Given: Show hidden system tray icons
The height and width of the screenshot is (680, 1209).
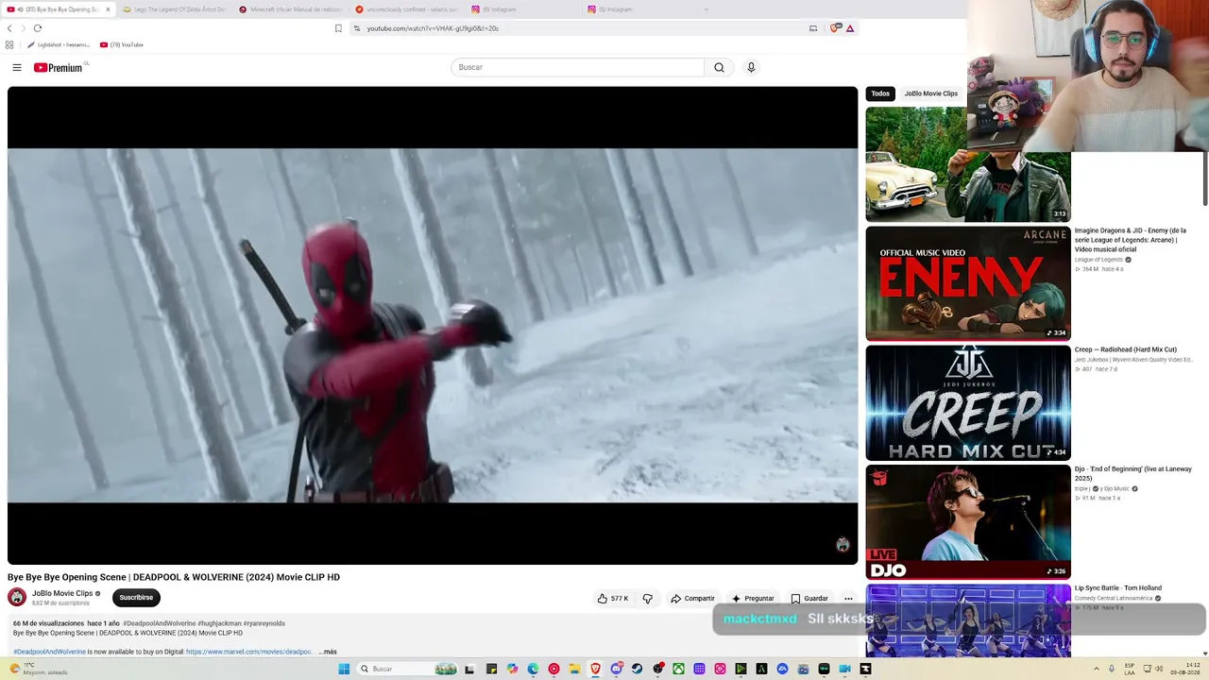Looking at the screenshot, I should [x=1097, y=669].
